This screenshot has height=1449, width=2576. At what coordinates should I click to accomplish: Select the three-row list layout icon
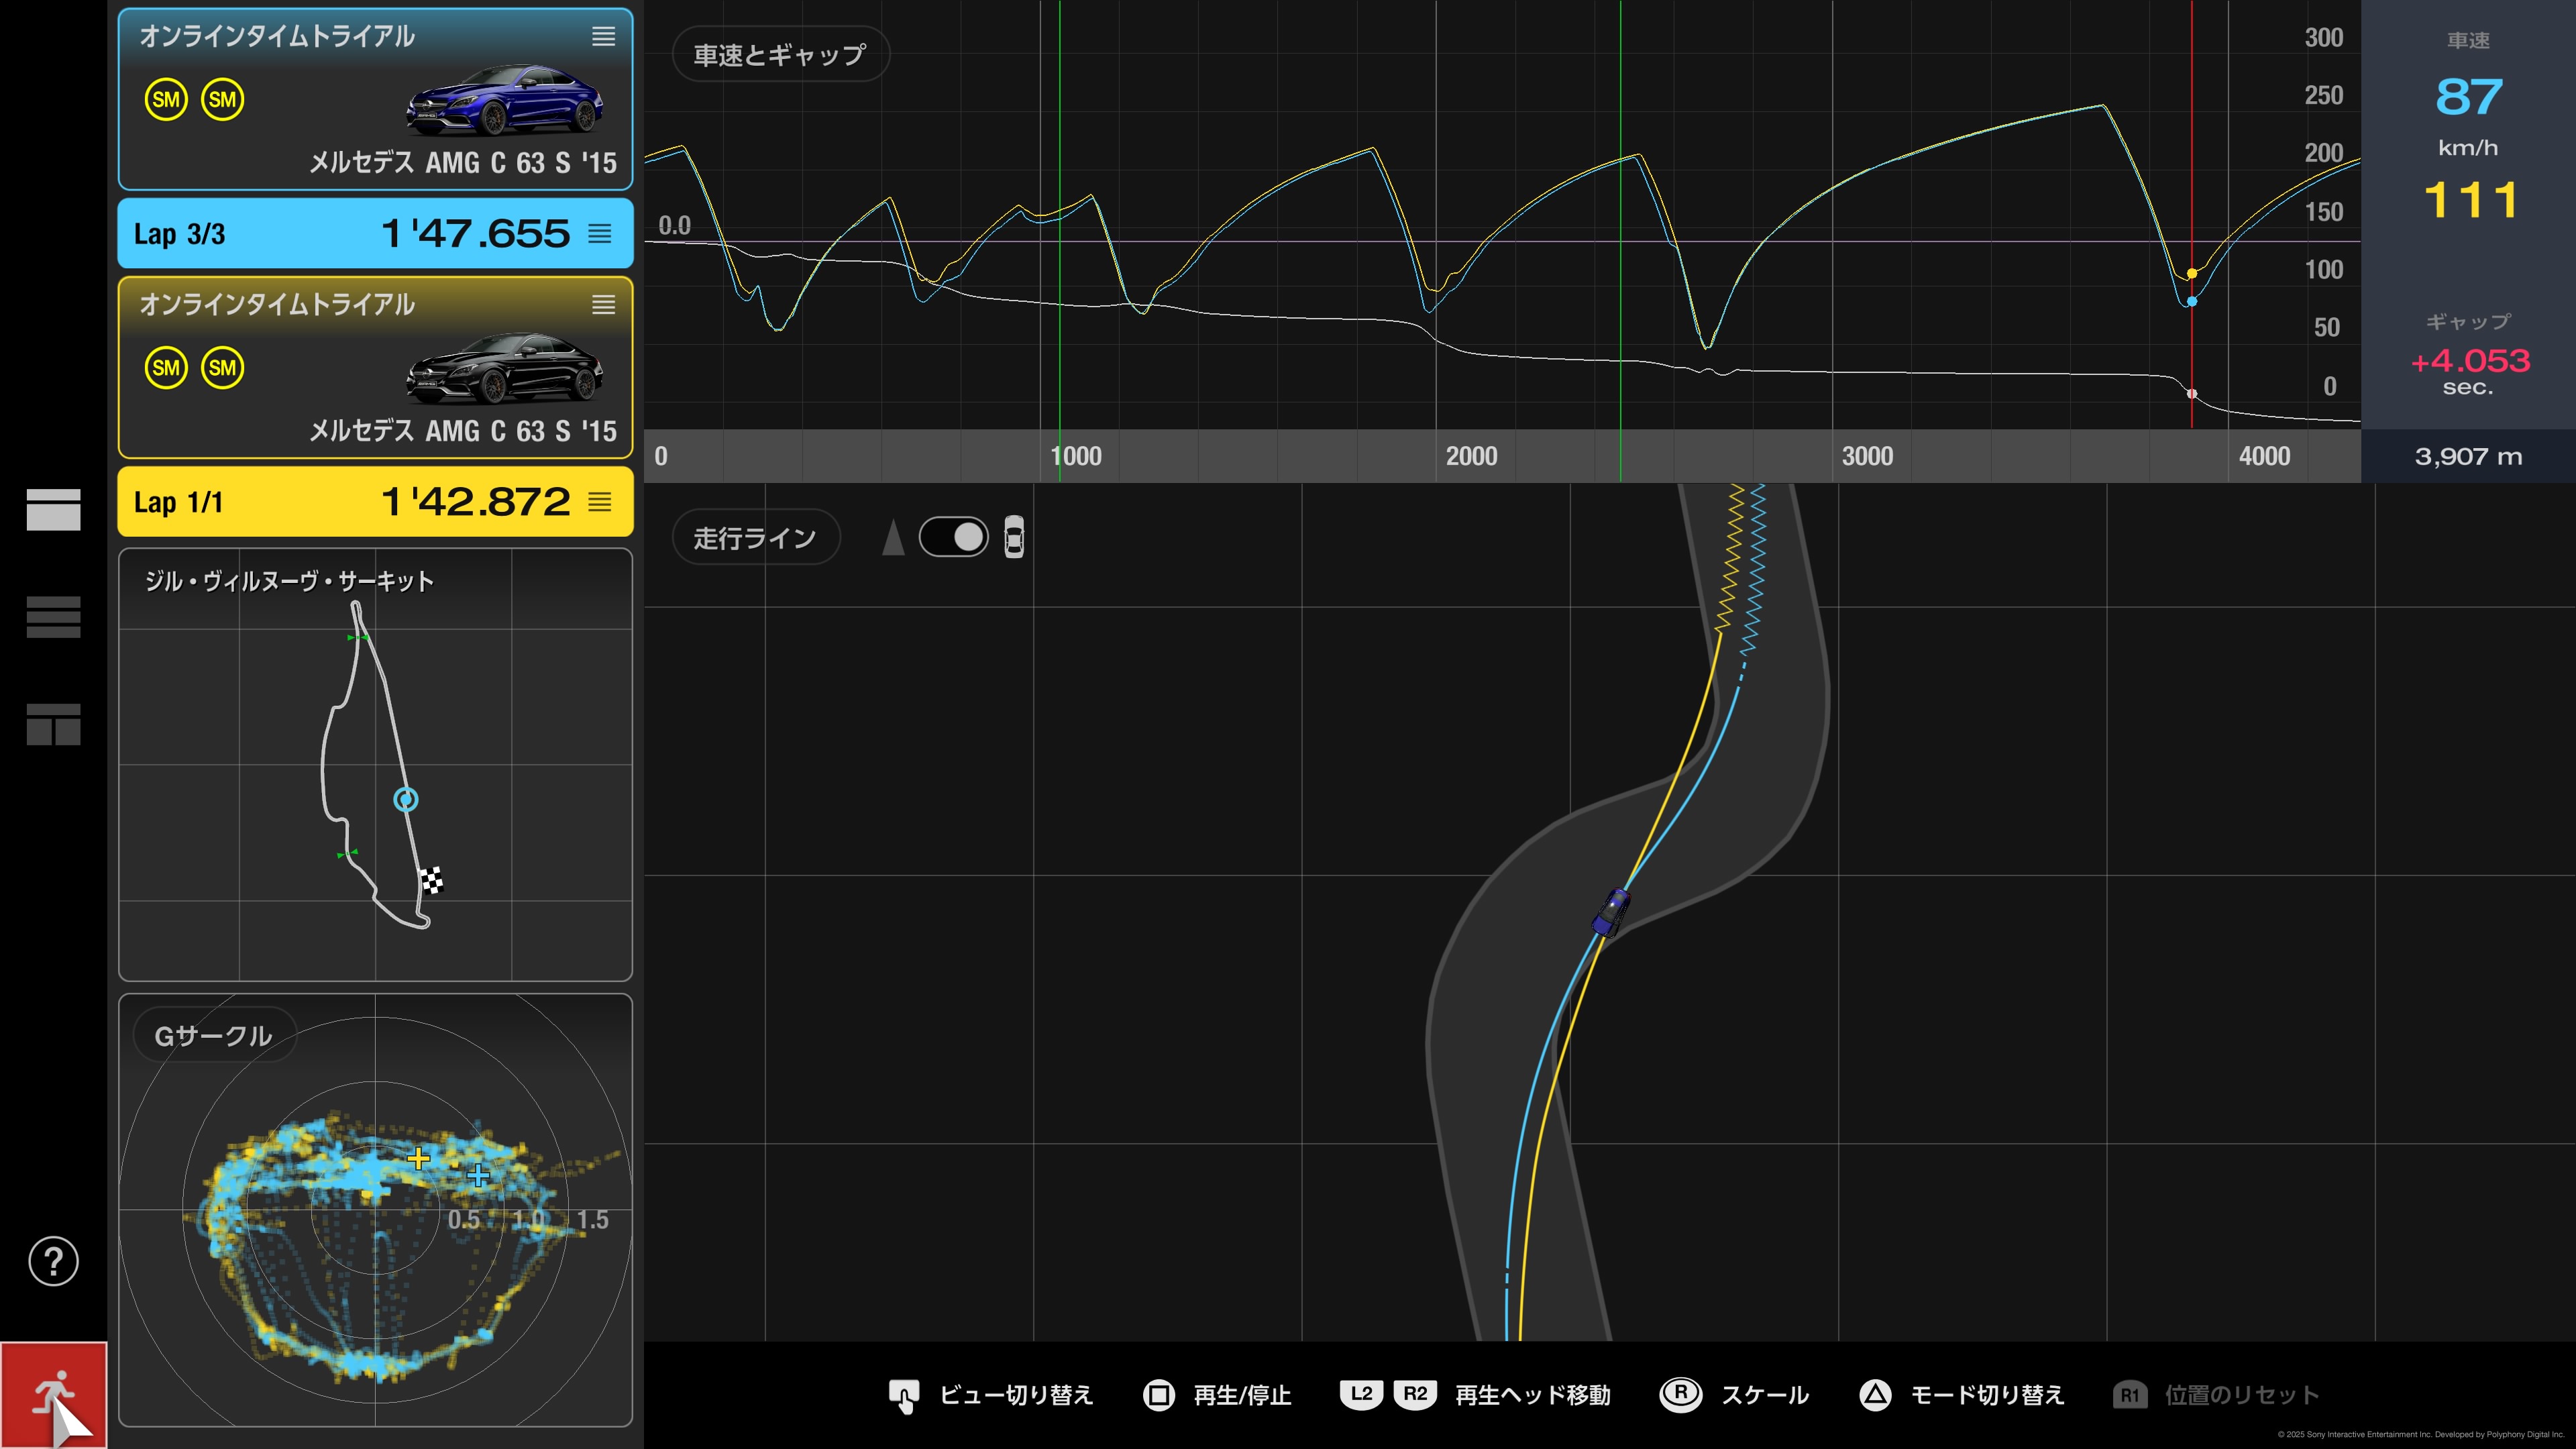tap(53, 616)
